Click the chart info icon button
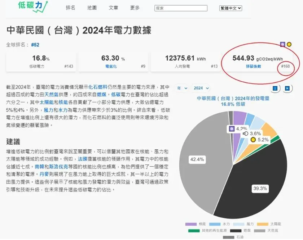The image size is (303, 240). click(275, 88)
